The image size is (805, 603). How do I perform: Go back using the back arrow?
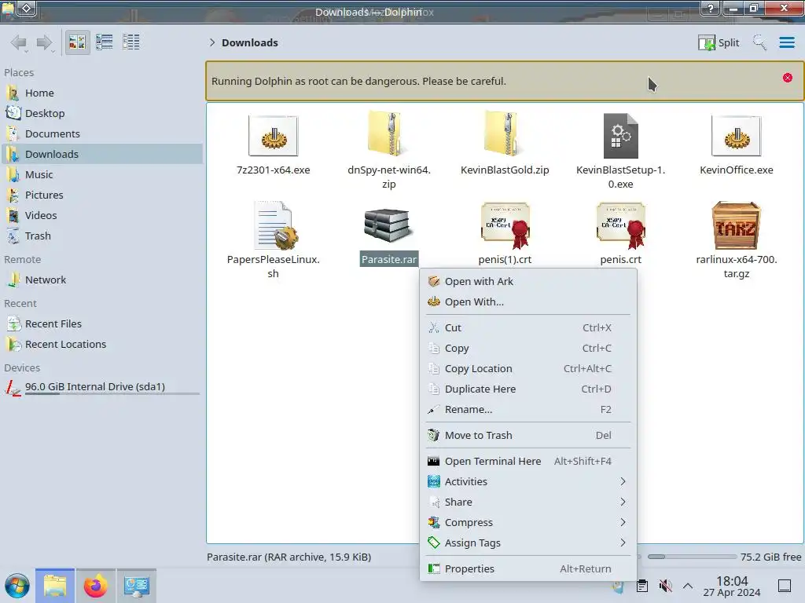(x=19, y=42)
